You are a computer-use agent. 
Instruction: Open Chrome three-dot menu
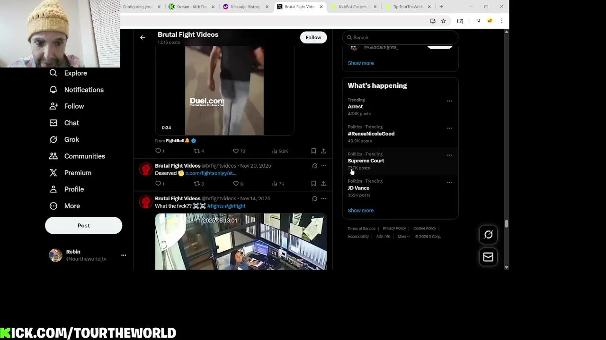(x=501, y=21)
